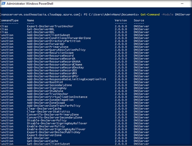192x146 pixels.
Task: Click the Name column header
Action: pyautogui.click(x=31, y=20)
